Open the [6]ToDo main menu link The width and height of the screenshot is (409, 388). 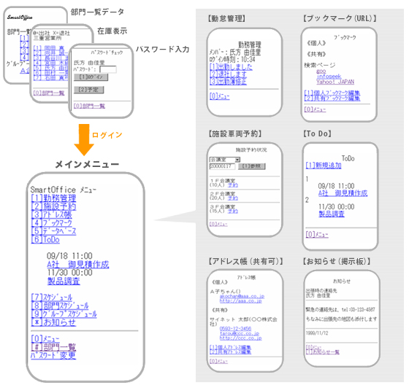point(45,239)
